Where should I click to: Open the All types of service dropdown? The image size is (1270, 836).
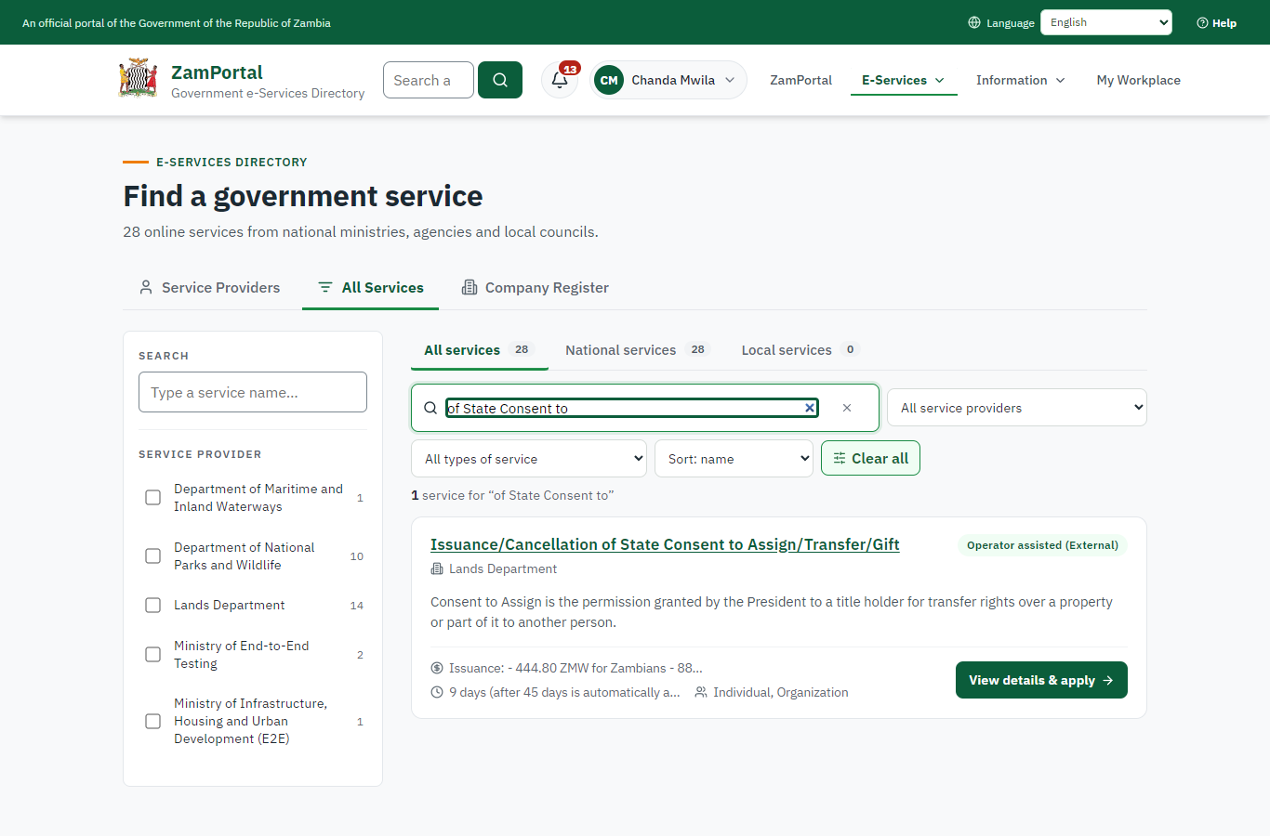coord(529,459)
